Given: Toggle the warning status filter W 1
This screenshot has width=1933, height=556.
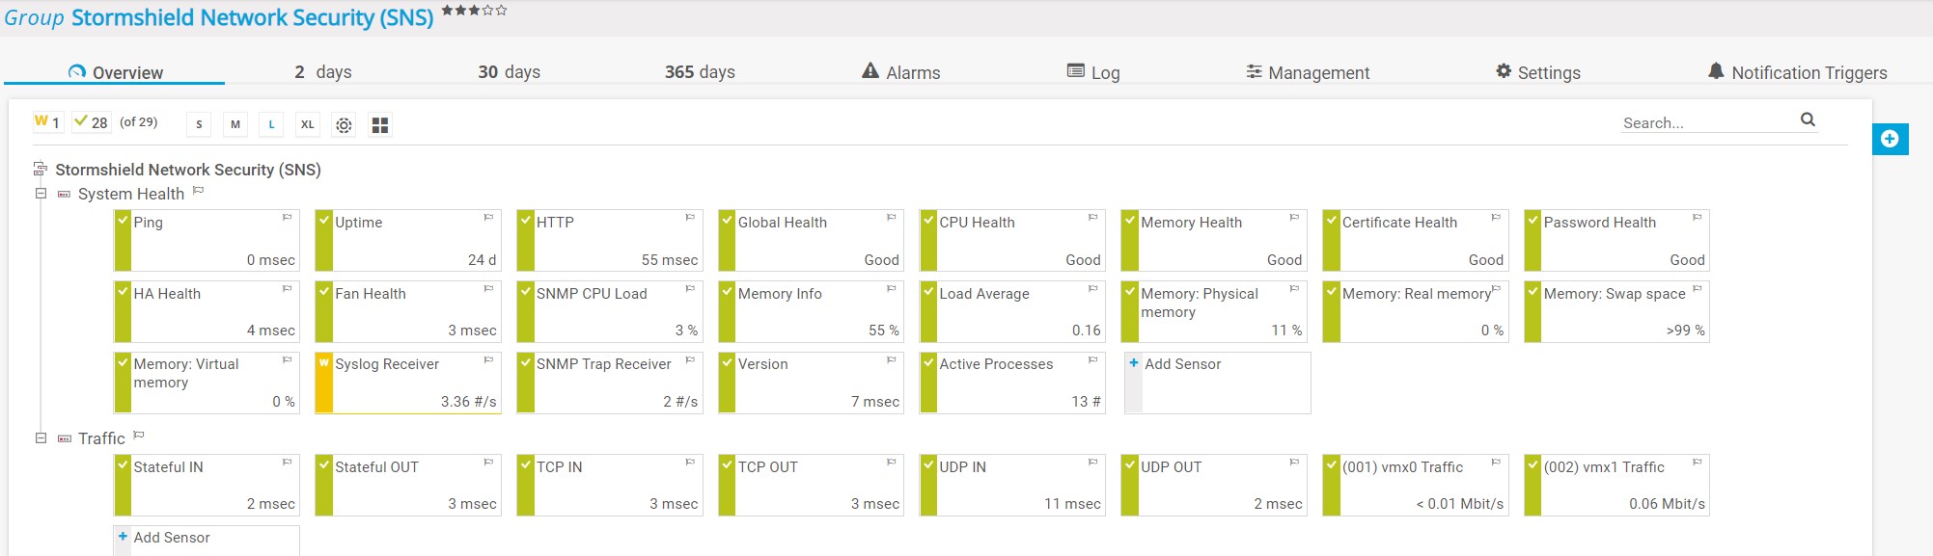Looking at the screenshot, I should pos(47,122).
